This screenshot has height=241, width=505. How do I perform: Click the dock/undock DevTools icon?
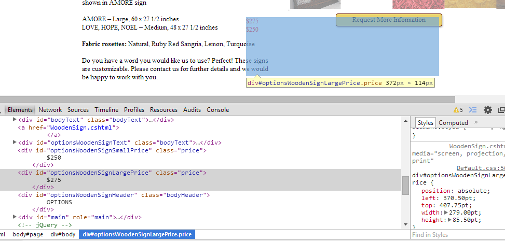(x=501, y=110)
